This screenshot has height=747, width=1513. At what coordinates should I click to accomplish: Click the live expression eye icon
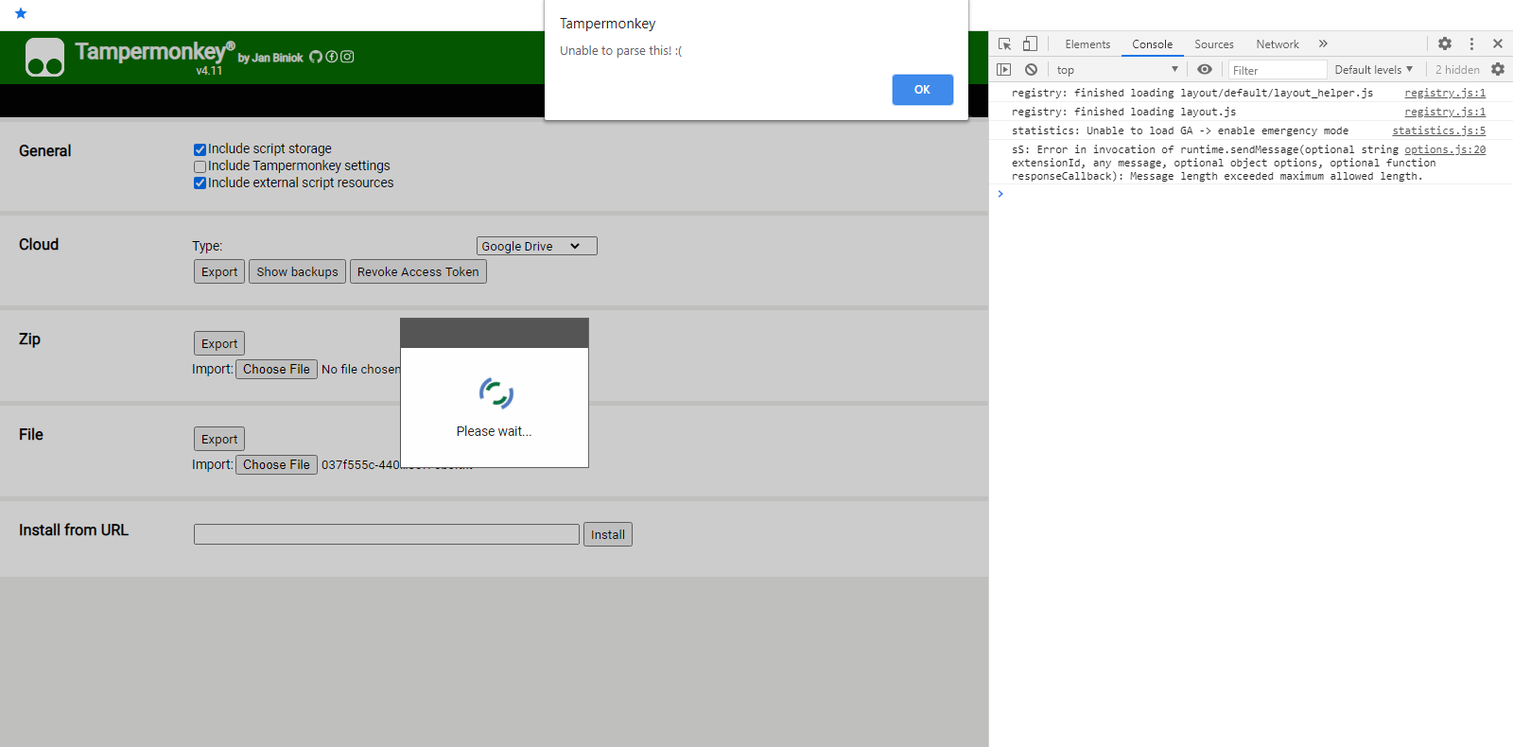[1205, 69]
